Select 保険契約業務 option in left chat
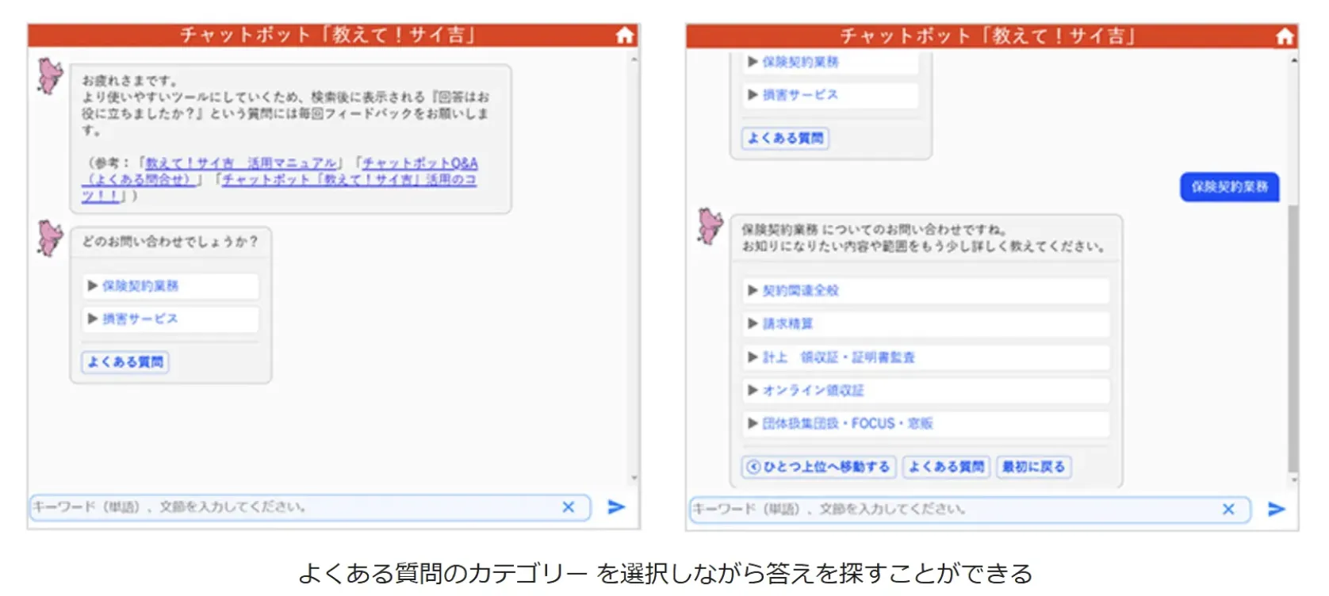The image size is (1329, 596). click(170, 286)
